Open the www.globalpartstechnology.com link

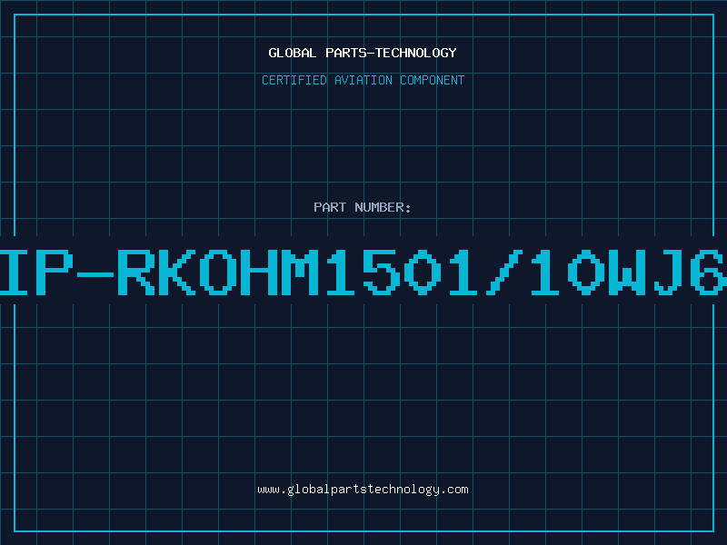point(363,490)
